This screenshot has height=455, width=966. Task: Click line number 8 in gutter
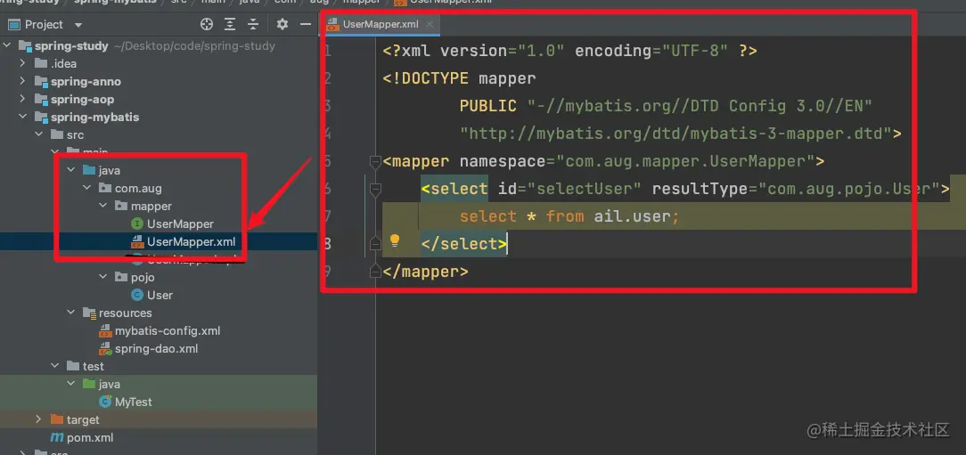pyautogui.click(x=327, y=244)
